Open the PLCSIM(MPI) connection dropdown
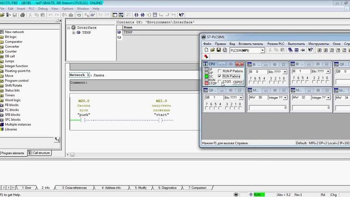This screenshot has width=350, height=197. point(262,50)
